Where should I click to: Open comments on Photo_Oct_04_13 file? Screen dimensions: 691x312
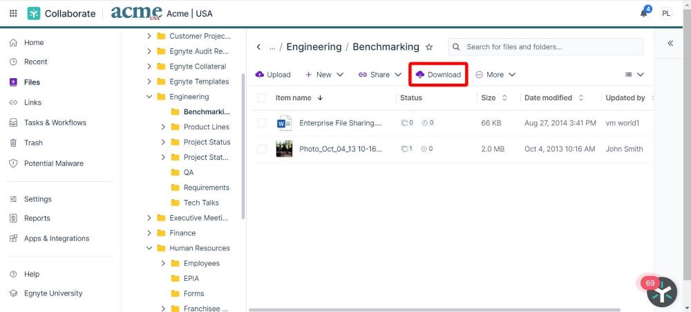click(x=407, y=149)
